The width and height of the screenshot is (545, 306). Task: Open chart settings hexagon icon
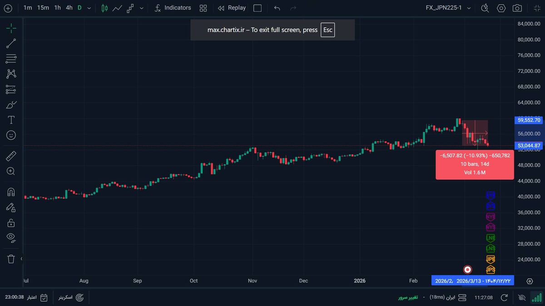point(501,8)
